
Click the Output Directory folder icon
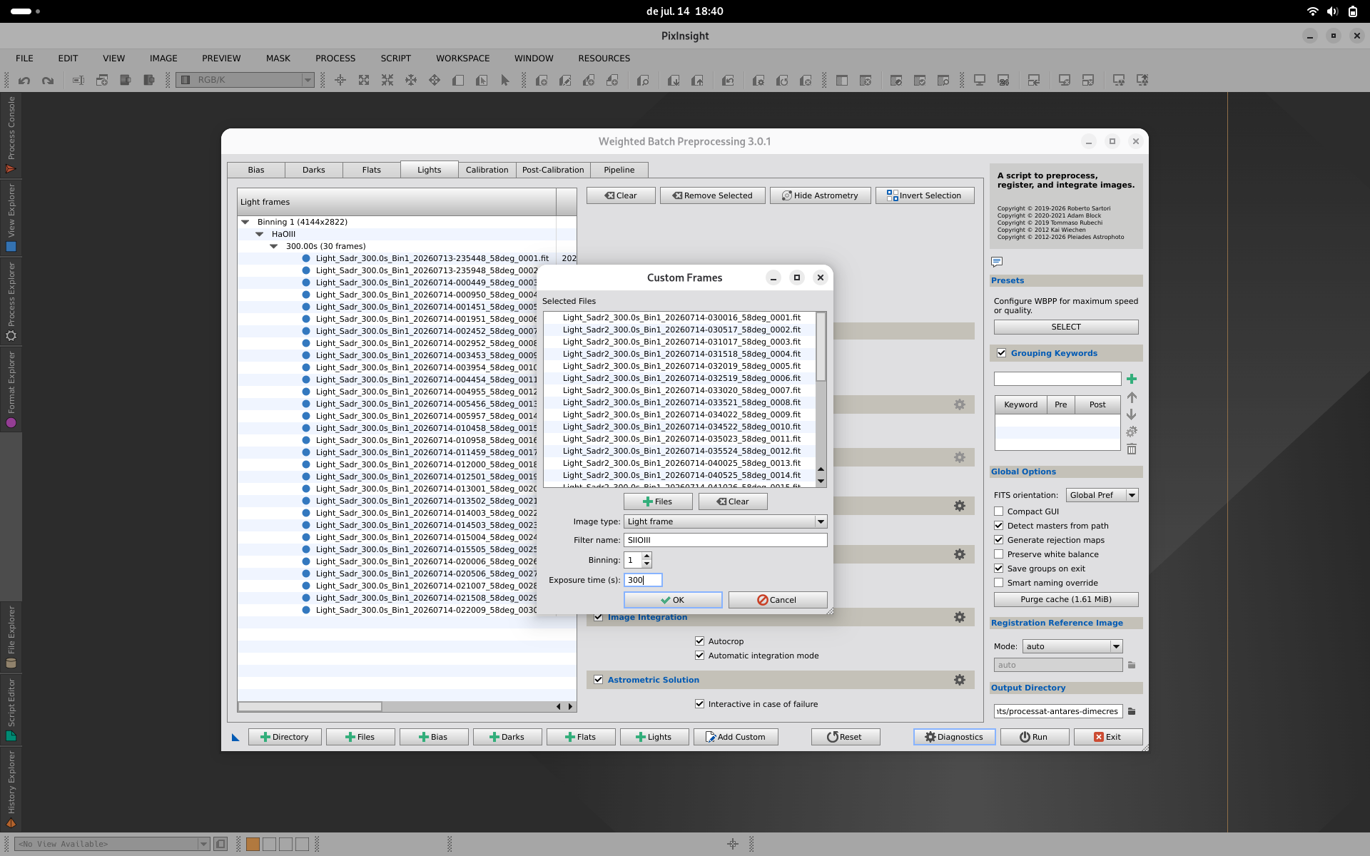coord(1132,711)
